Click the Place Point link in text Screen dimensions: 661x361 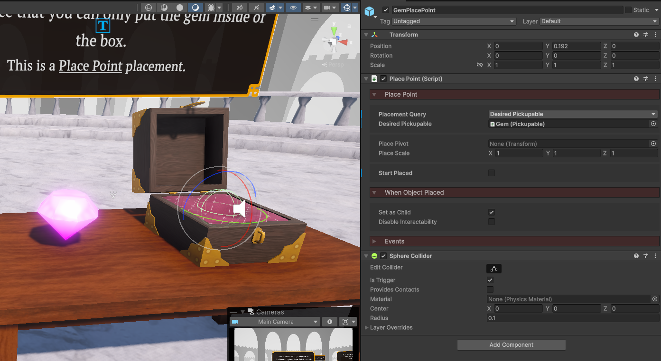[91, 66]
